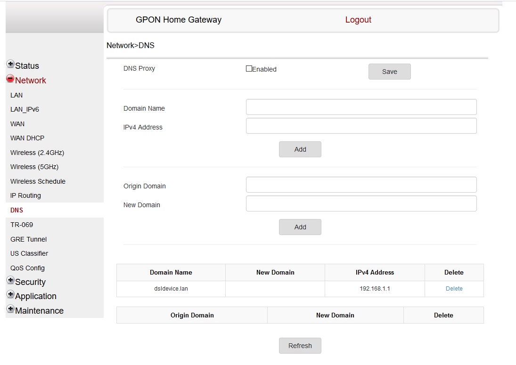The image size is (516, 365).
Task: Go to Wireless (5GHz) settings
Action: (34, 167)
